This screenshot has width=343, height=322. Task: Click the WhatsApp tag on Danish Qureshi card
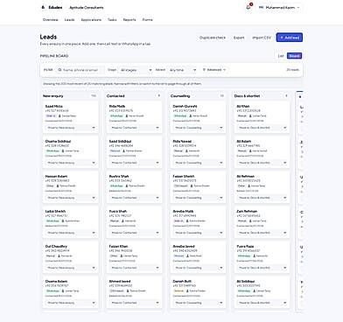coord(180,116)
